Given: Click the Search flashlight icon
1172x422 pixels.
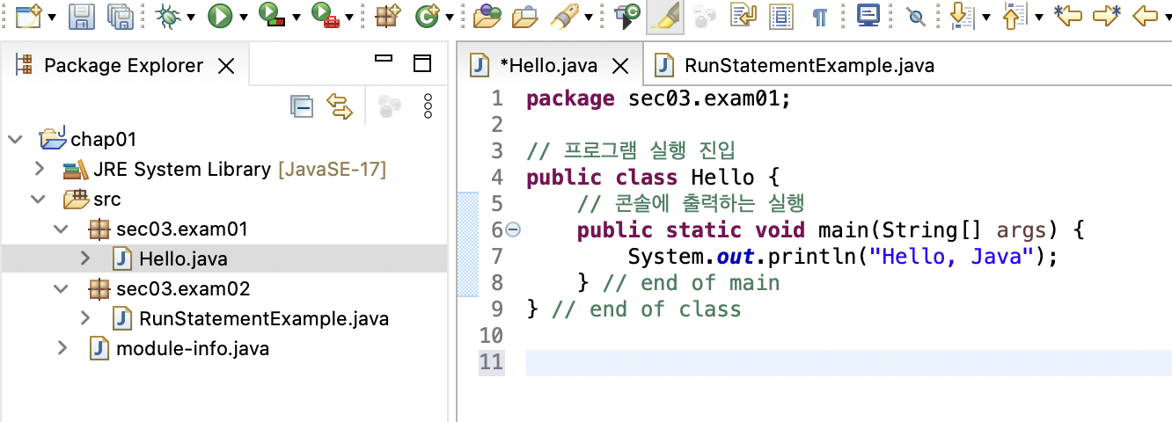Looking at the screenshot, I should pyautogui.click(x=564, y=15).
